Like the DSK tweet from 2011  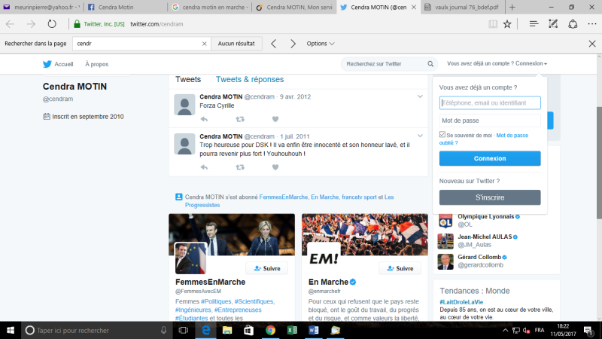point(275,167)
